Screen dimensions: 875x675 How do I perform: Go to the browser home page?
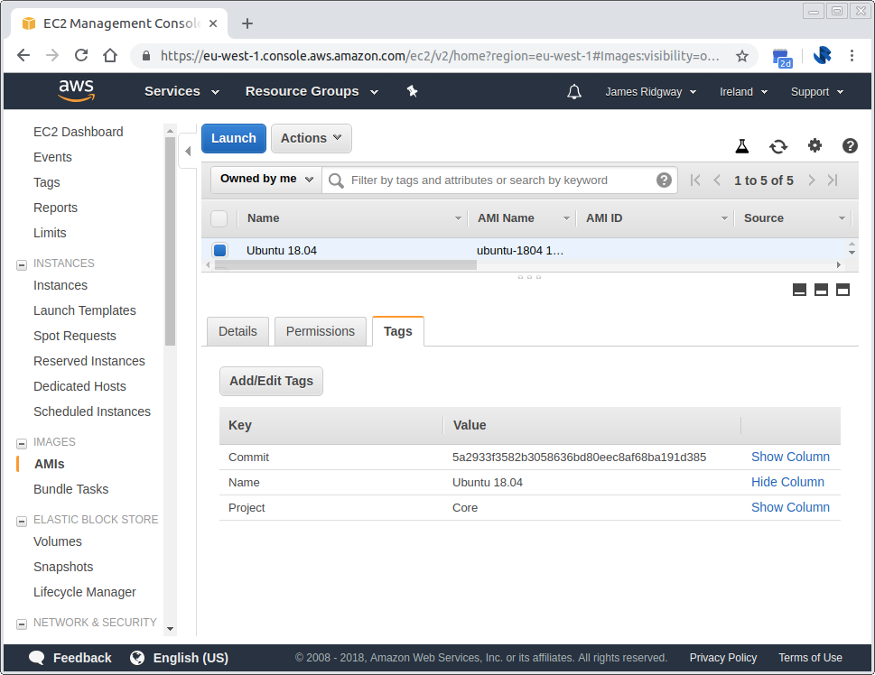pyautogui.click(x=110, y=55)
